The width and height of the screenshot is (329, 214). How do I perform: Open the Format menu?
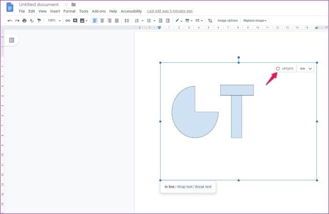click(x=69, y=11)
